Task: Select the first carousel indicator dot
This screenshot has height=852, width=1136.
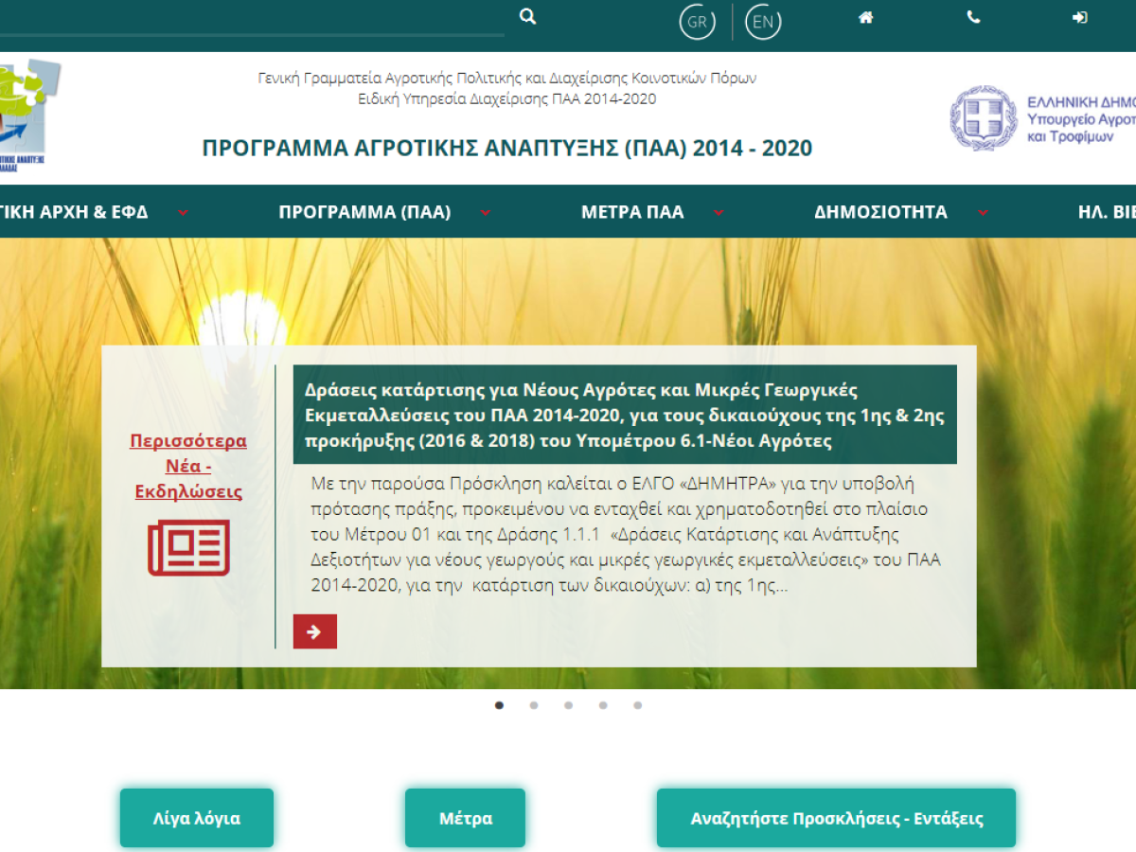Action: 499,705
